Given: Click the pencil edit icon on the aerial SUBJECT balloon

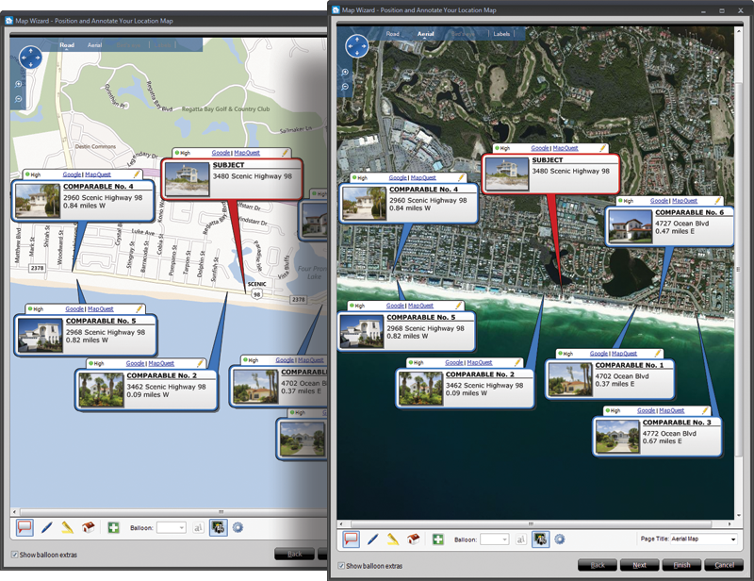Looking at the screenshot, I should [602, 148].
